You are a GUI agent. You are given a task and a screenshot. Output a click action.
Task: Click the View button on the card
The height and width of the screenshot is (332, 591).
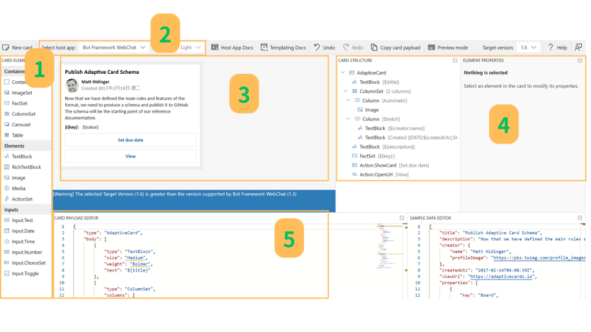coord(130,156)
